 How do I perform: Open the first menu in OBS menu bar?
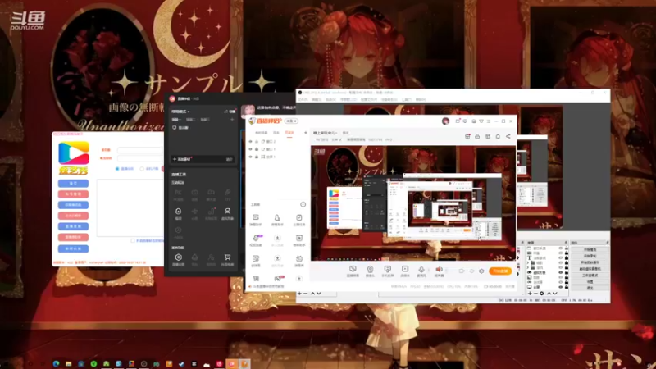pos(303,100)
